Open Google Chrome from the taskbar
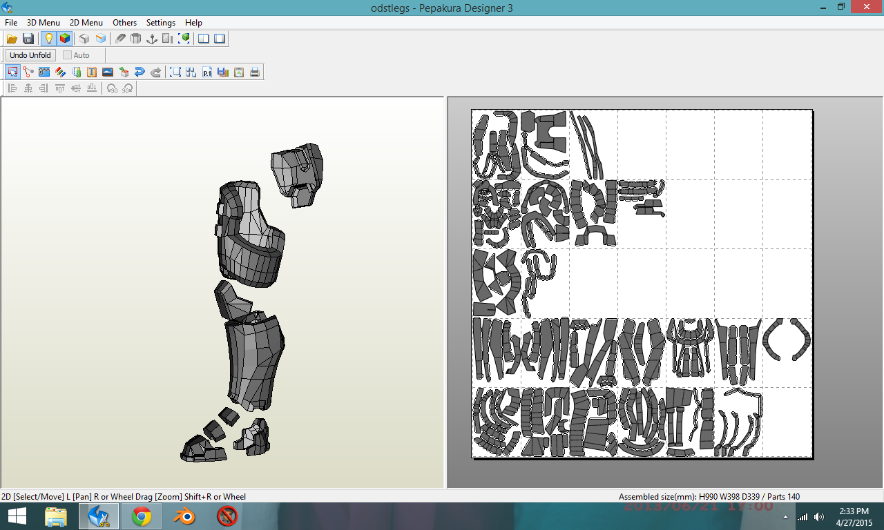 [x=142, y=516]
